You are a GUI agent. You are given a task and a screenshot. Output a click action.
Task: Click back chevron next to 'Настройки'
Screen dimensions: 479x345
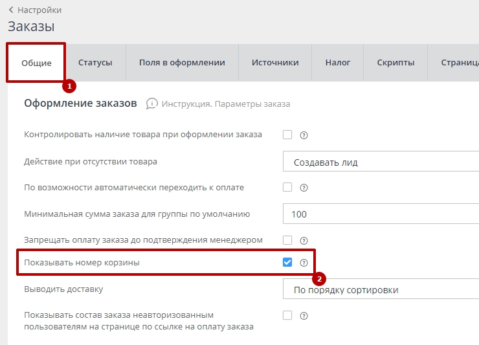(x=11, y=10)
